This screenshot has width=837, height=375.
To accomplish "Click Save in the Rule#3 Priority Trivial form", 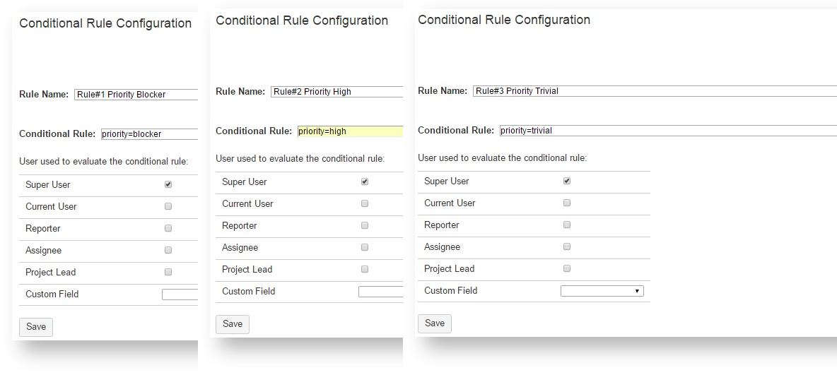I will 435,323.
